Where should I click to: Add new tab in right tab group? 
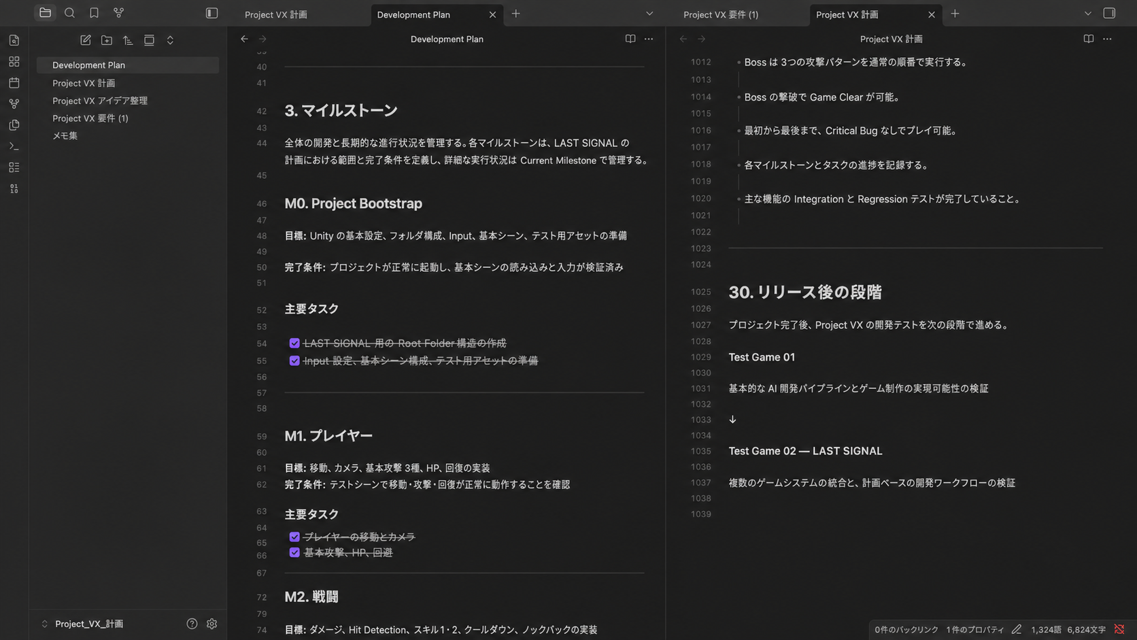click(955, 14)
